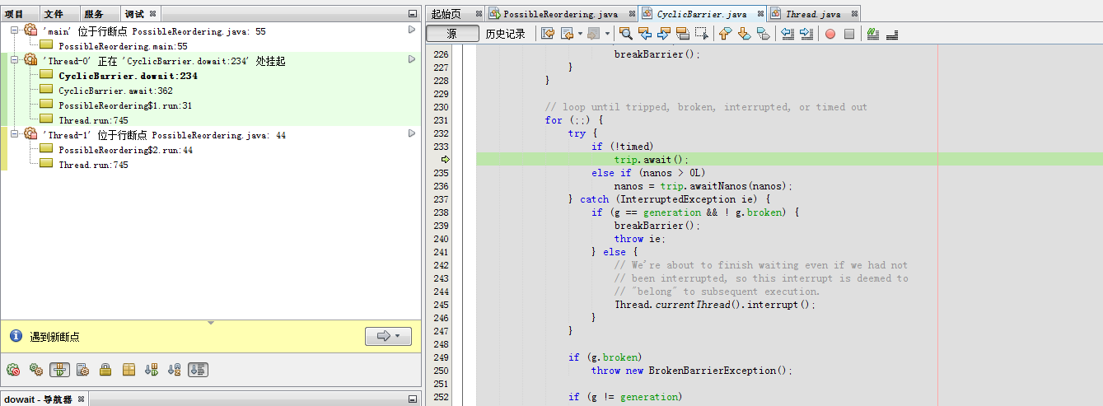1103x406 pixels.
Task: Click the Comment lines icon
Action: point(873,34)
